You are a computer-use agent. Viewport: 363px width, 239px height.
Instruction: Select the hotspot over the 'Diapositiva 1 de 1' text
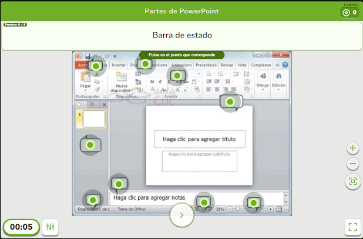93,200
